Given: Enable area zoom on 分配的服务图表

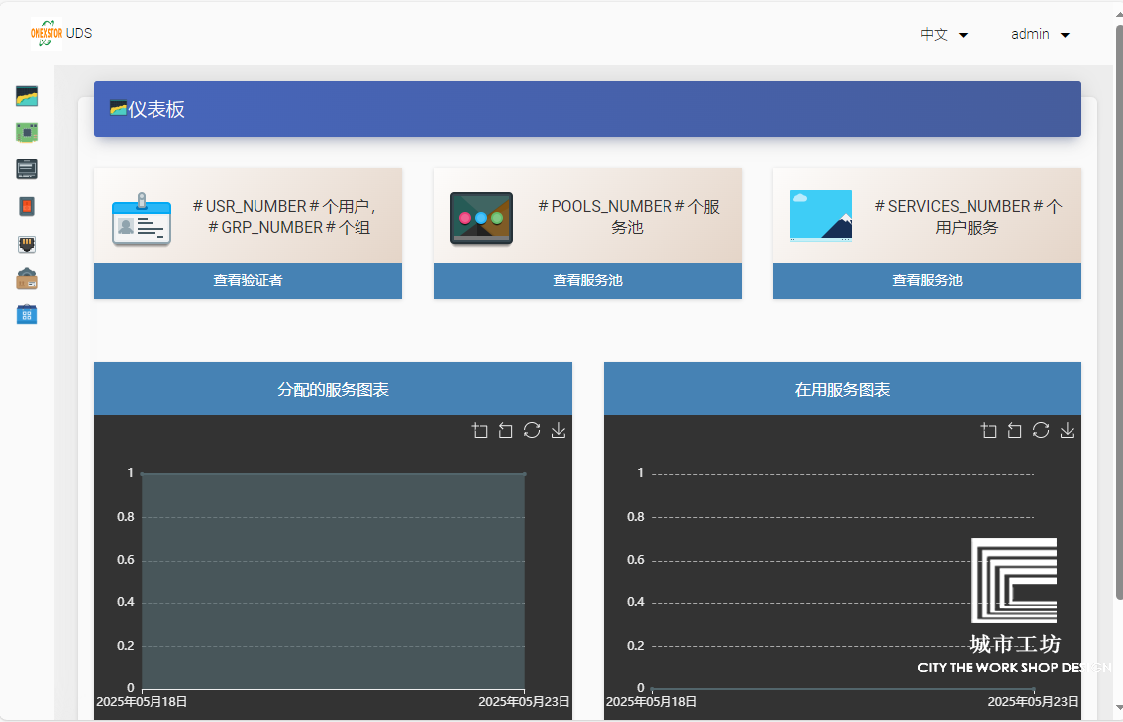Looking at the screenshot, I should (x=480, y=430).
